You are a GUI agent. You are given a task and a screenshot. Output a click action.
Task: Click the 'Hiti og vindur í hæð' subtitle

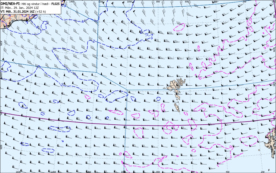click(x=34, y=4)
